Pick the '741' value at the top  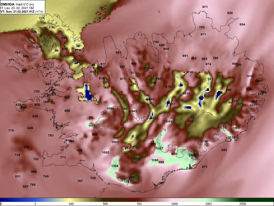102,8
